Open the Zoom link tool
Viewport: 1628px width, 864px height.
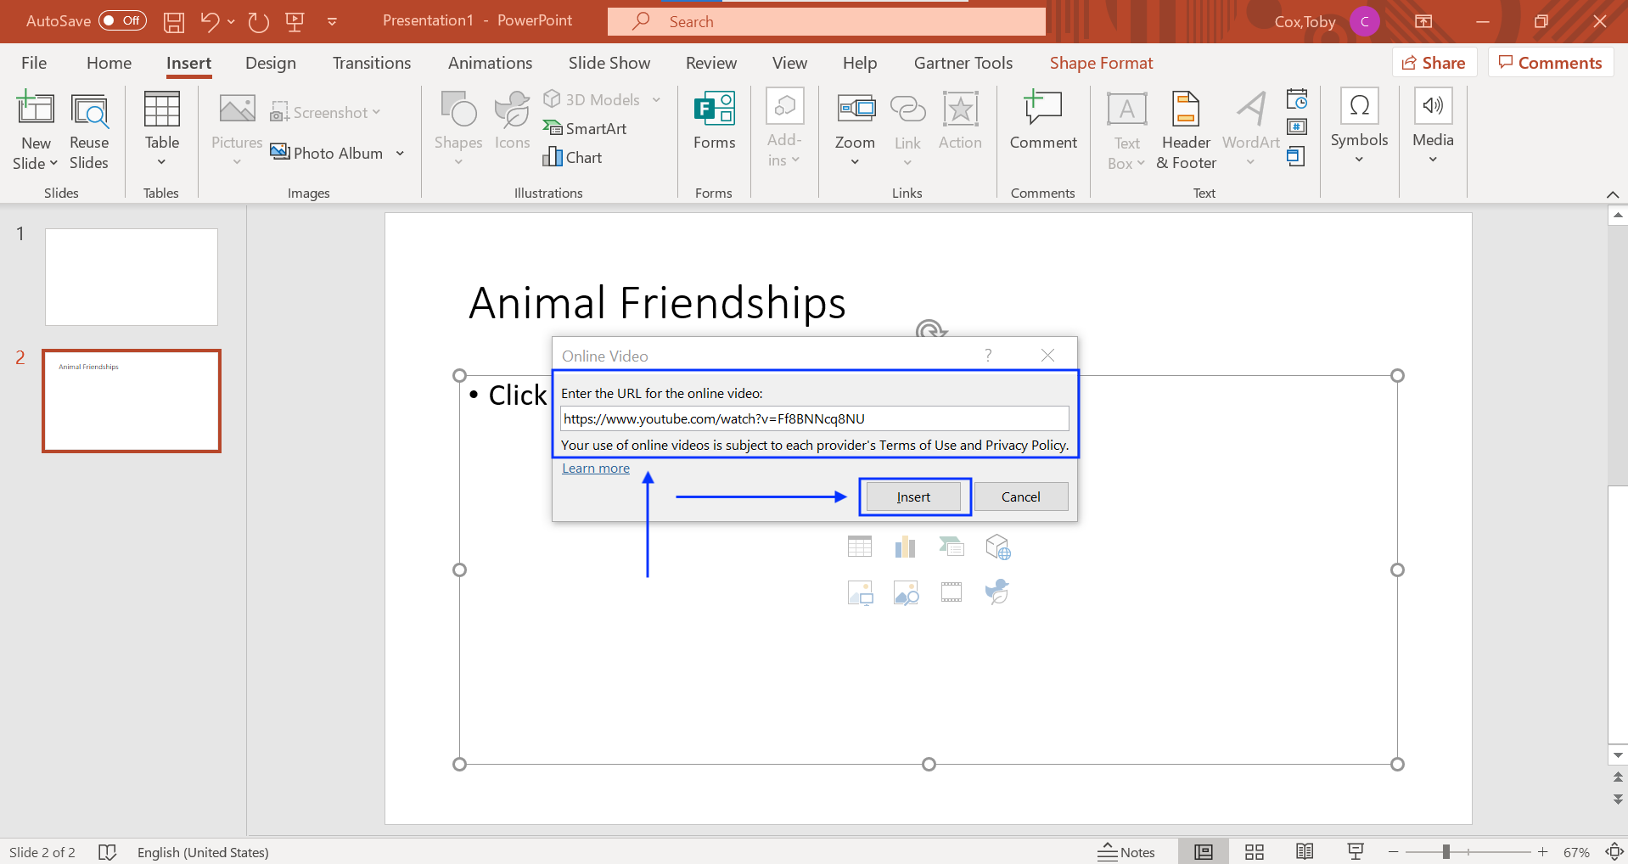coord(855,129)
